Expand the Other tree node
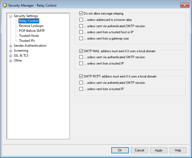 [x=11, y=61]
